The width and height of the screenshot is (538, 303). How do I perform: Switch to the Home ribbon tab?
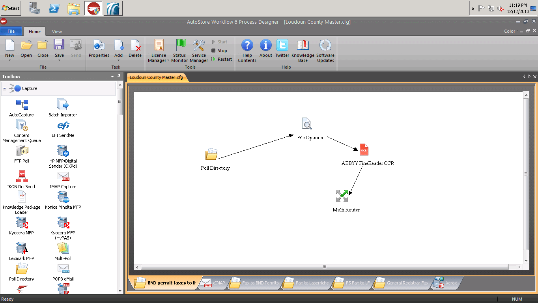35,32
